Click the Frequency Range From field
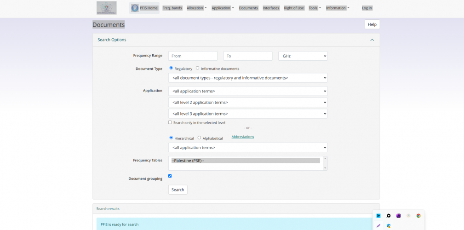This screenshot has height=230, width=464. [x=193, y=56]
